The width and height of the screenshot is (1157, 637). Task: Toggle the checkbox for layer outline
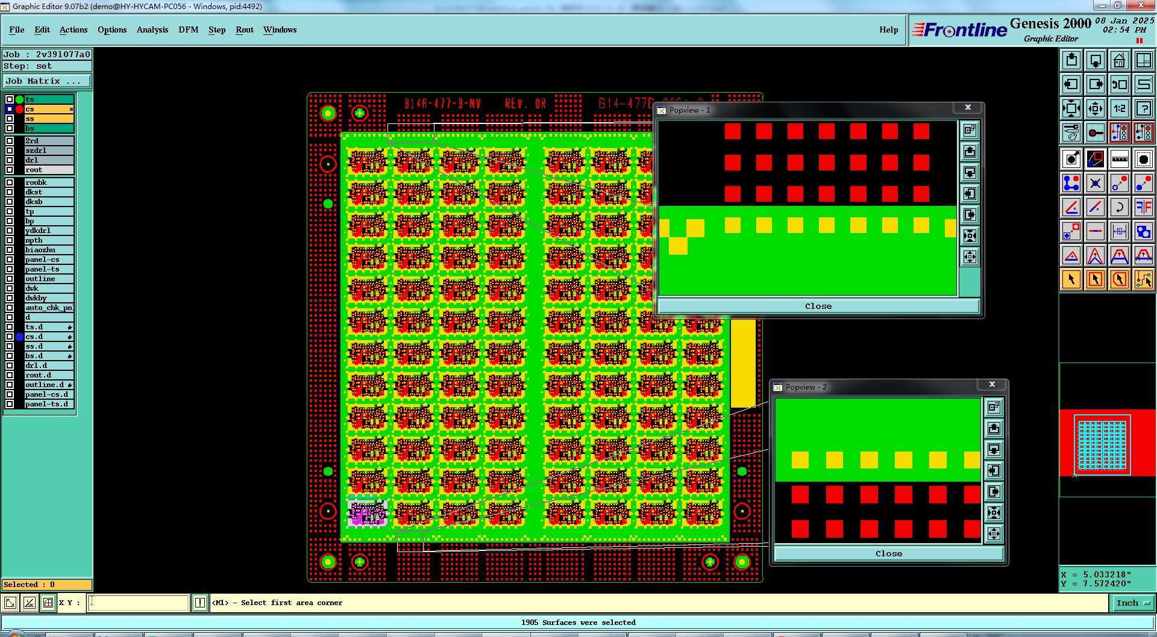pos(10,279)
